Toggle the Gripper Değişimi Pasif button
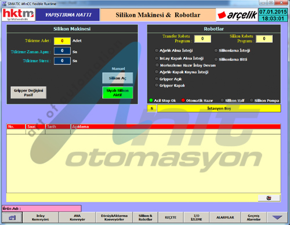Screen dimensions: 290x225 coord(28,93)
